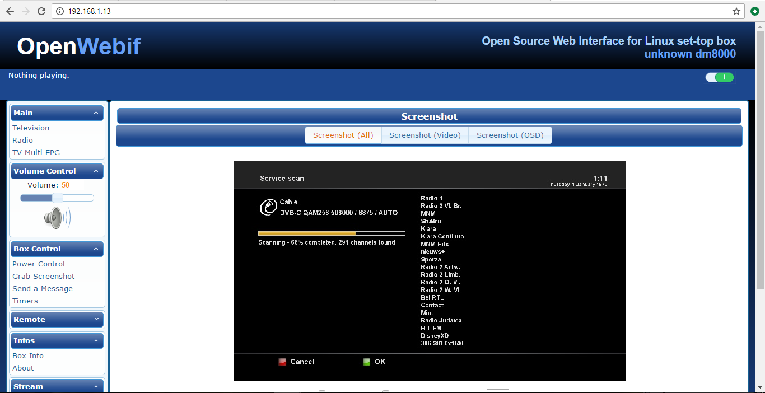
Task: Click the Grab Screenshot link
Action: point(44,276)
